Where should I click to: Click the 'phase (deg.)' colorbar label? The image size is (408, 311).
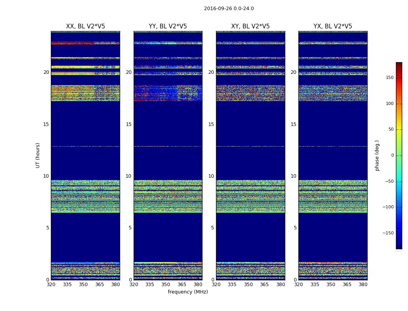click(x=377, y=155)
